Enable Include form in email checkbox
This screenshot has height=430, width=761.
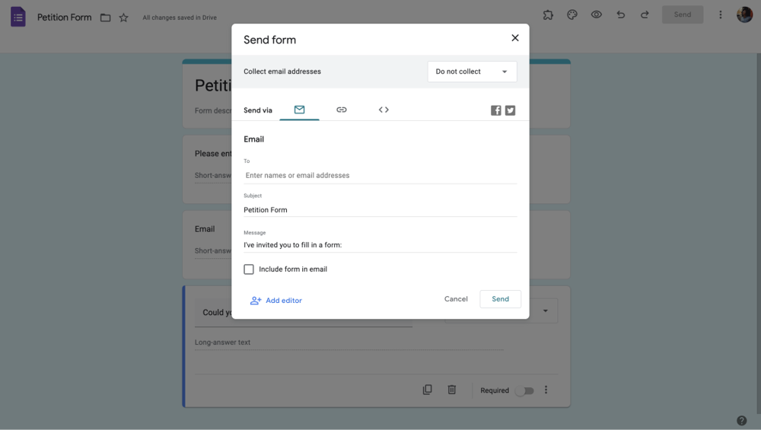click(x=249, y=269)
